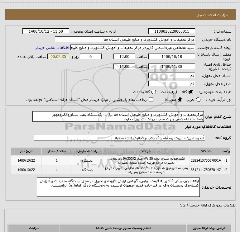240x232 pixels.
Task: Click the توضیحات خریدار text area
Action: [x=118, y=187]
